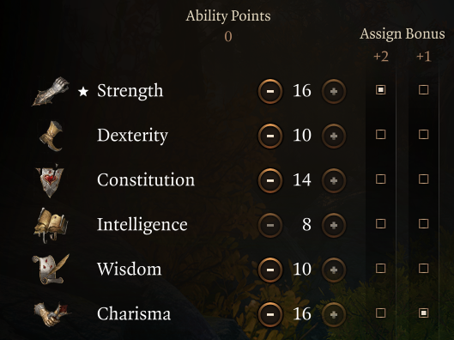Viewport: 454px width, 340px height.
Task: Click the Constitution heart shield icon
Action: coord(50,180)
